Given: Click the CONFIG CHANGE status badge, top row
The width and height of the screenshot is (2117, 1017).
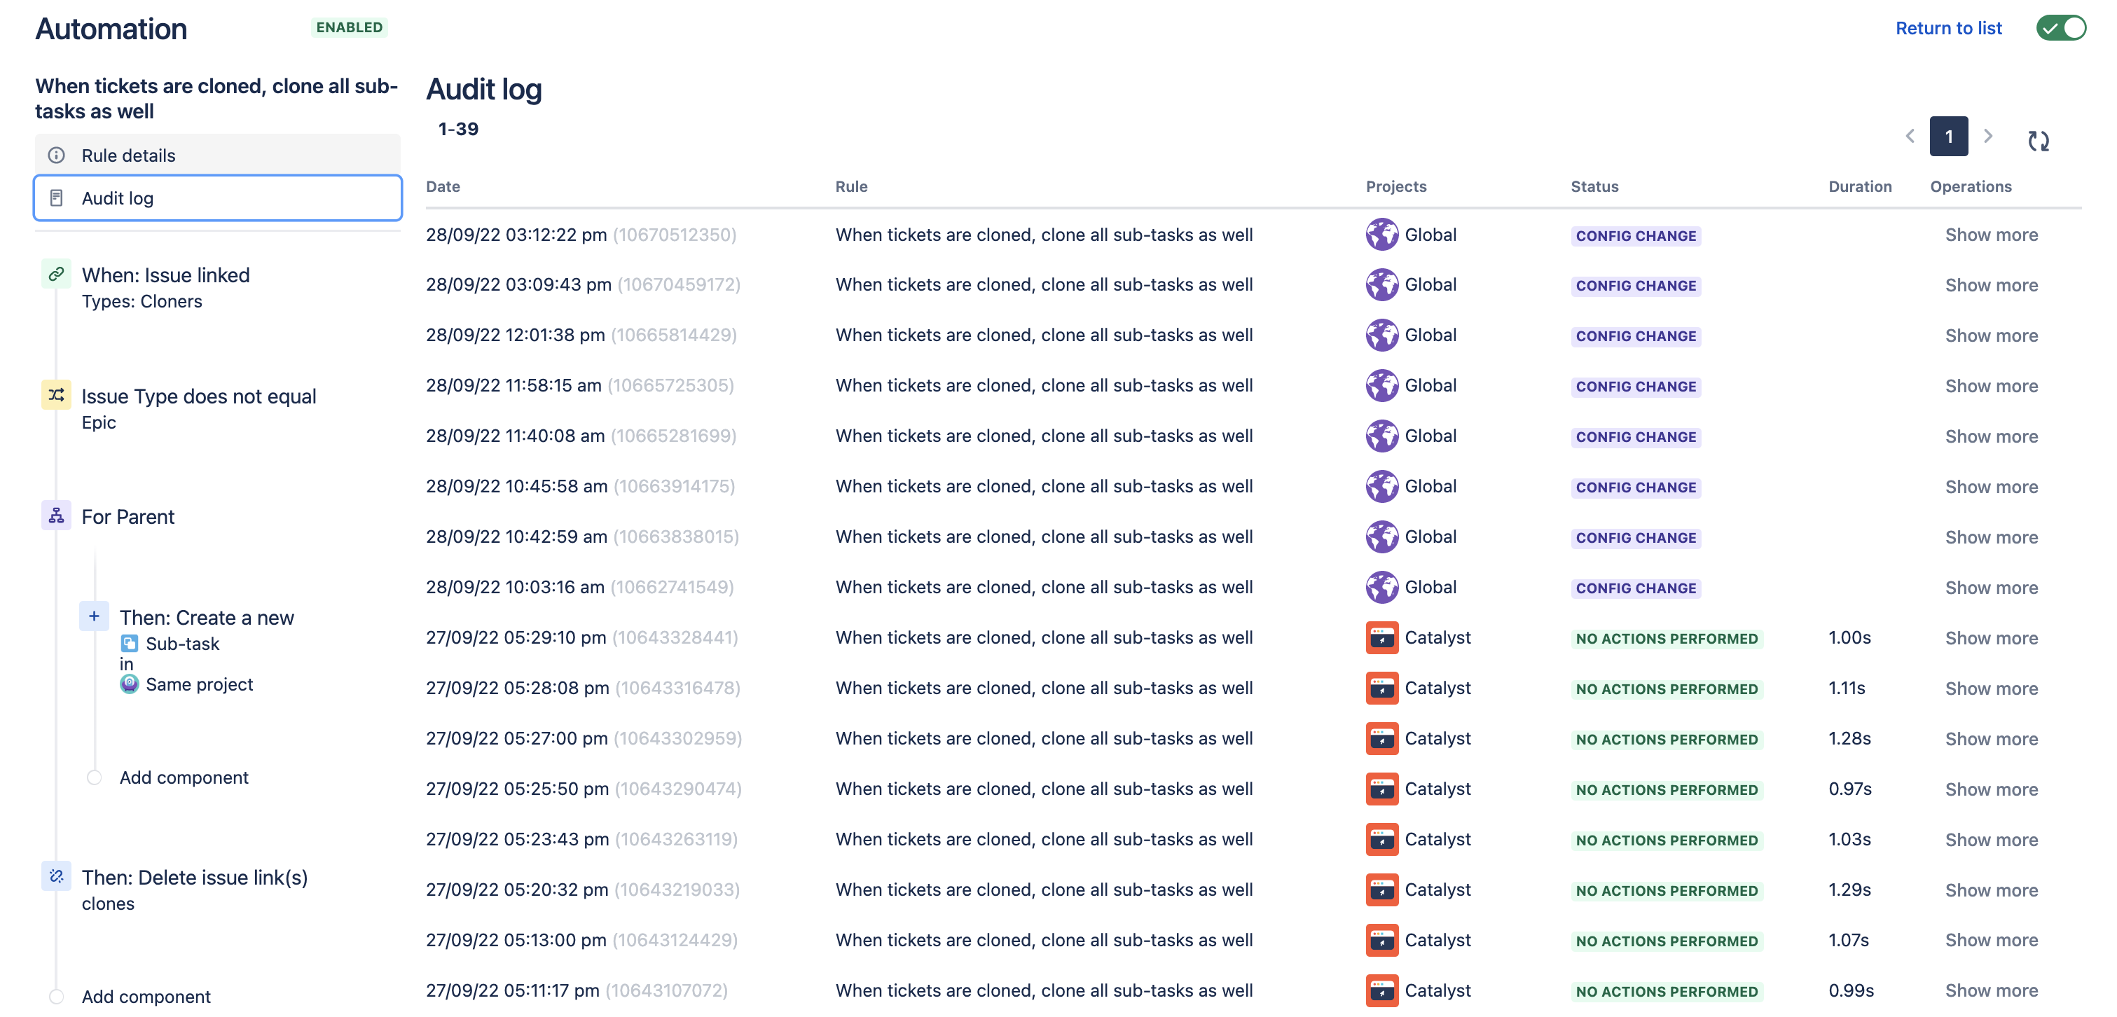Looking at the screenshot, I should click(1636, 236).
